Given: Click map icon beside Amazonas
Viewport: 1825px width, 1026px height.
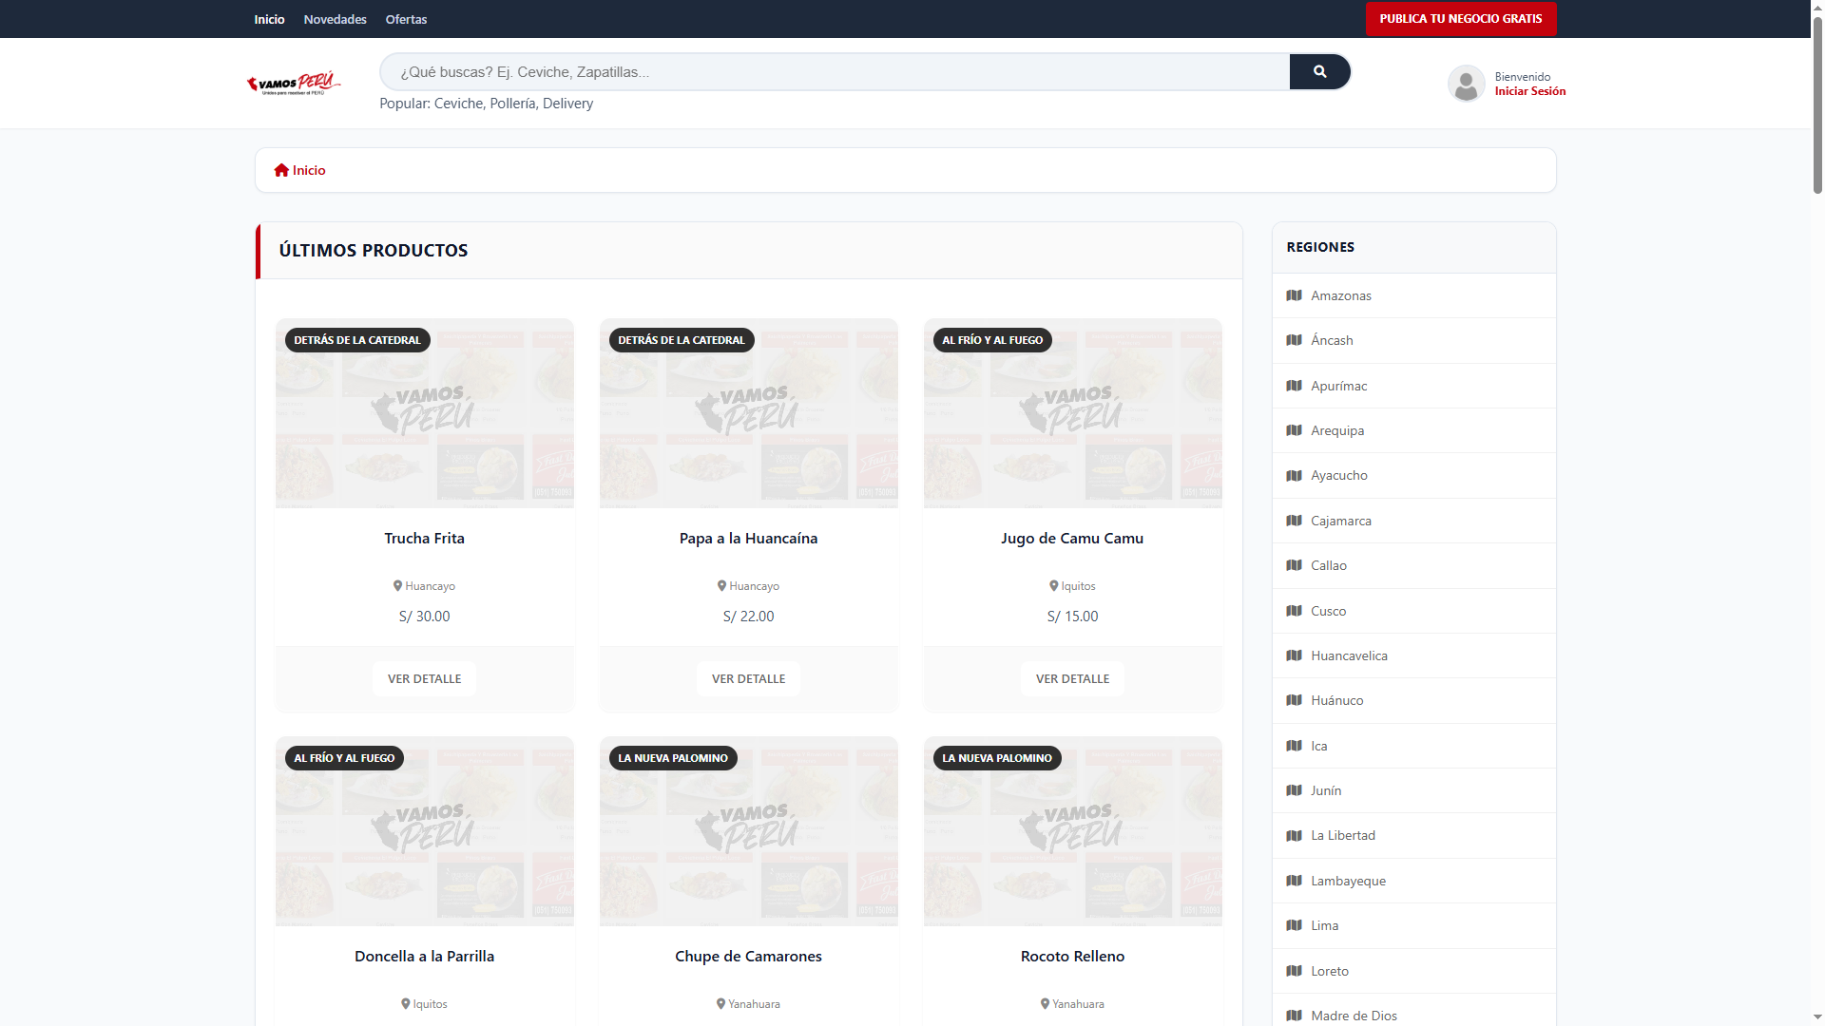Looking at the screenshot, I should pos(1294,295).
